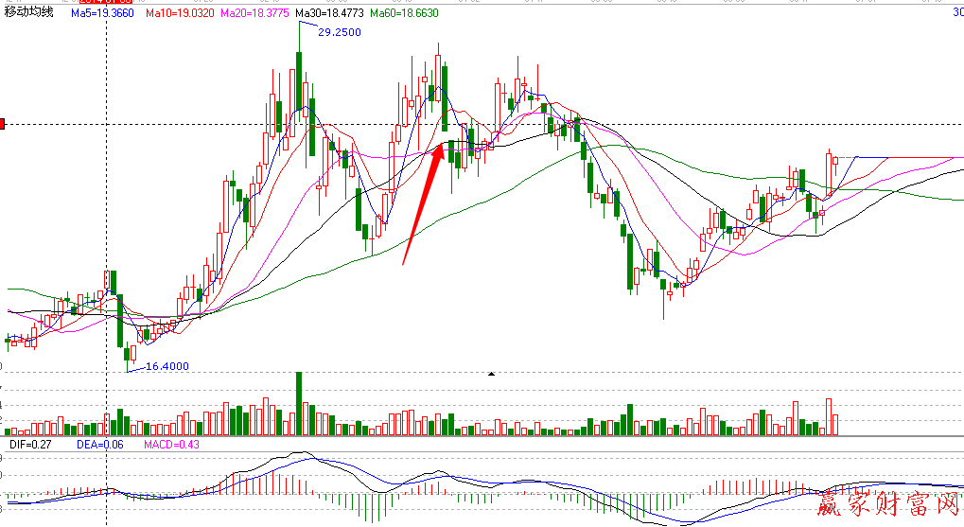This screenshot has height=527, width=964.
Task: Click the MACD=0.43 indicator value
Action: 171,445
